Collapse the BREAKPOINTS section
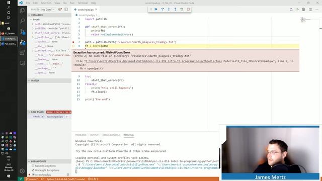 tap(49, 161)
